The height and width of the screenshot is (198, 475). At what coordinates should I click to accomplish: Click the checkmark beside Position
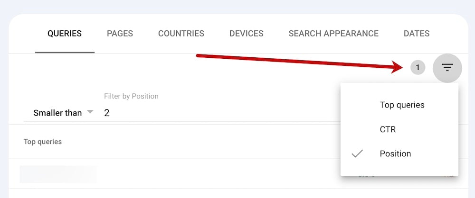point(357,153)
